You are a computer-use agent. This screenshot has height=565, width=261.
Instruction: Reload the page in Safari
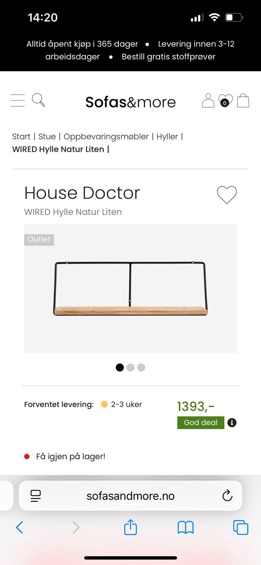227,496
